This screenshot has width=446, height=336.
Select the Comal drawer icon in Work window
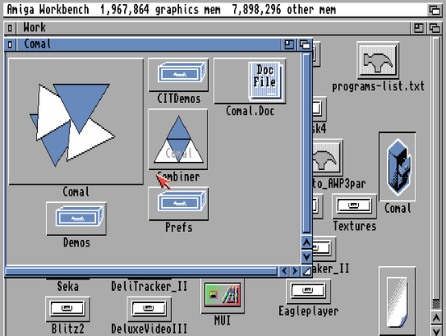398,166
